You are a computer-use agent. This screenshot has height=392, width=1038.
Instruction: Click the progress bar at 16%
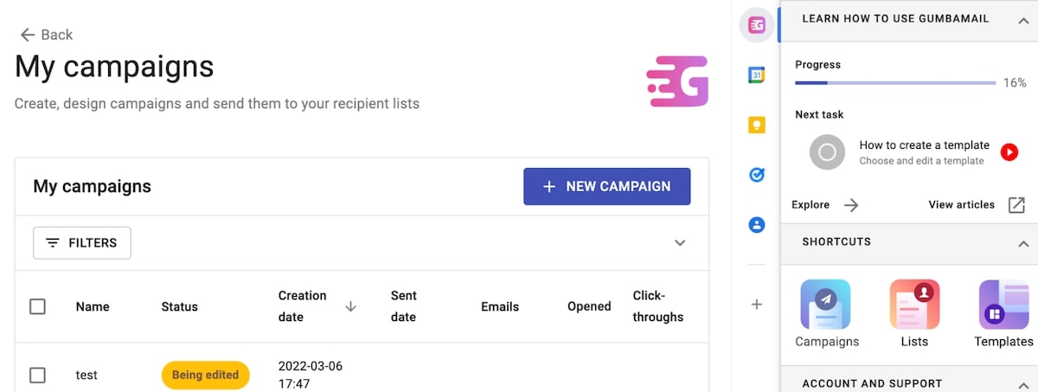click(895, 83)
